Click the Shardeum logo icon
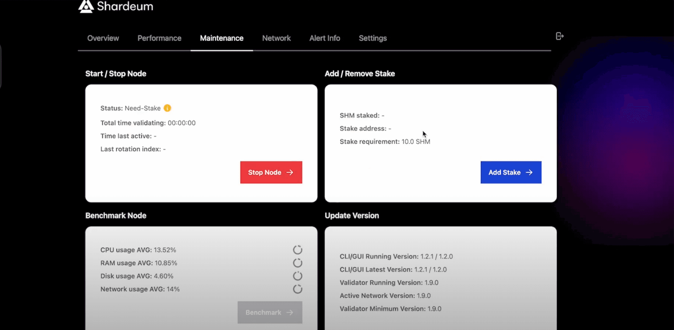674x330 pixels. click(x=86, y=6)
